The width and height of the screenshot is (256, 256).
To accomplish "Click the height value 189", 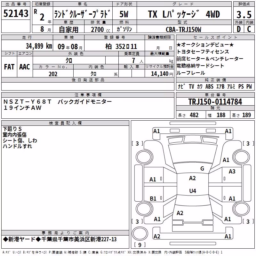I will pos(246,115).
